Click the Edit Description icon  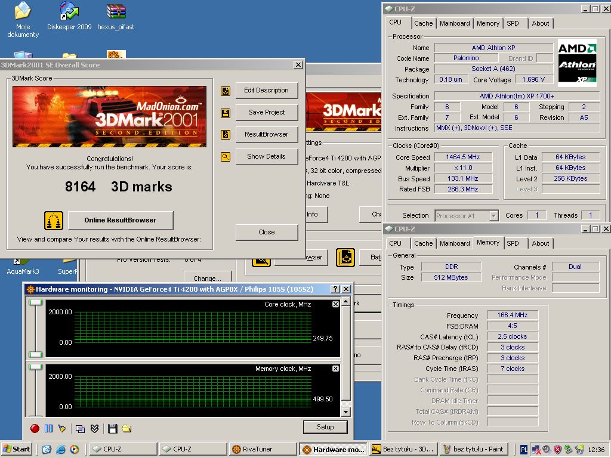pyautogui.click(x=225, y=91)
